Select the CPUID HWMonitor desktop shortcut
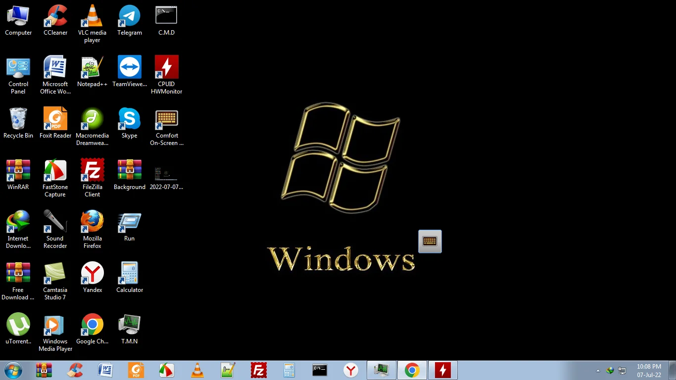676x380 pixels. [x=166, y=67]
